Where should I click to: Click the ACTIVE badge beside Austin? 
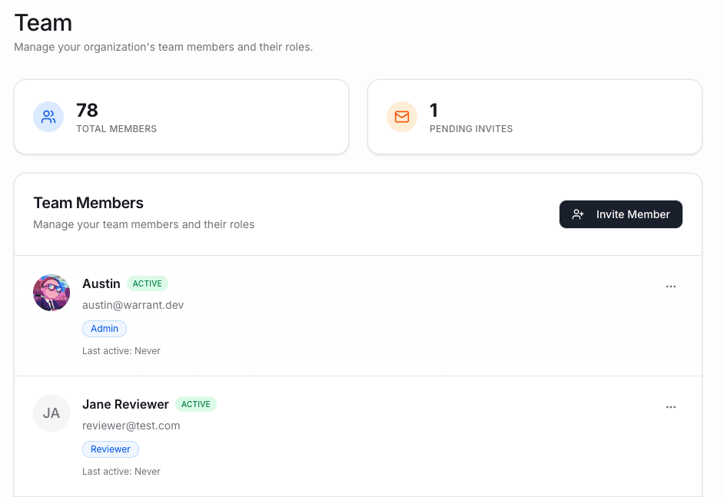pyautogui.click(x=147, y=283)
